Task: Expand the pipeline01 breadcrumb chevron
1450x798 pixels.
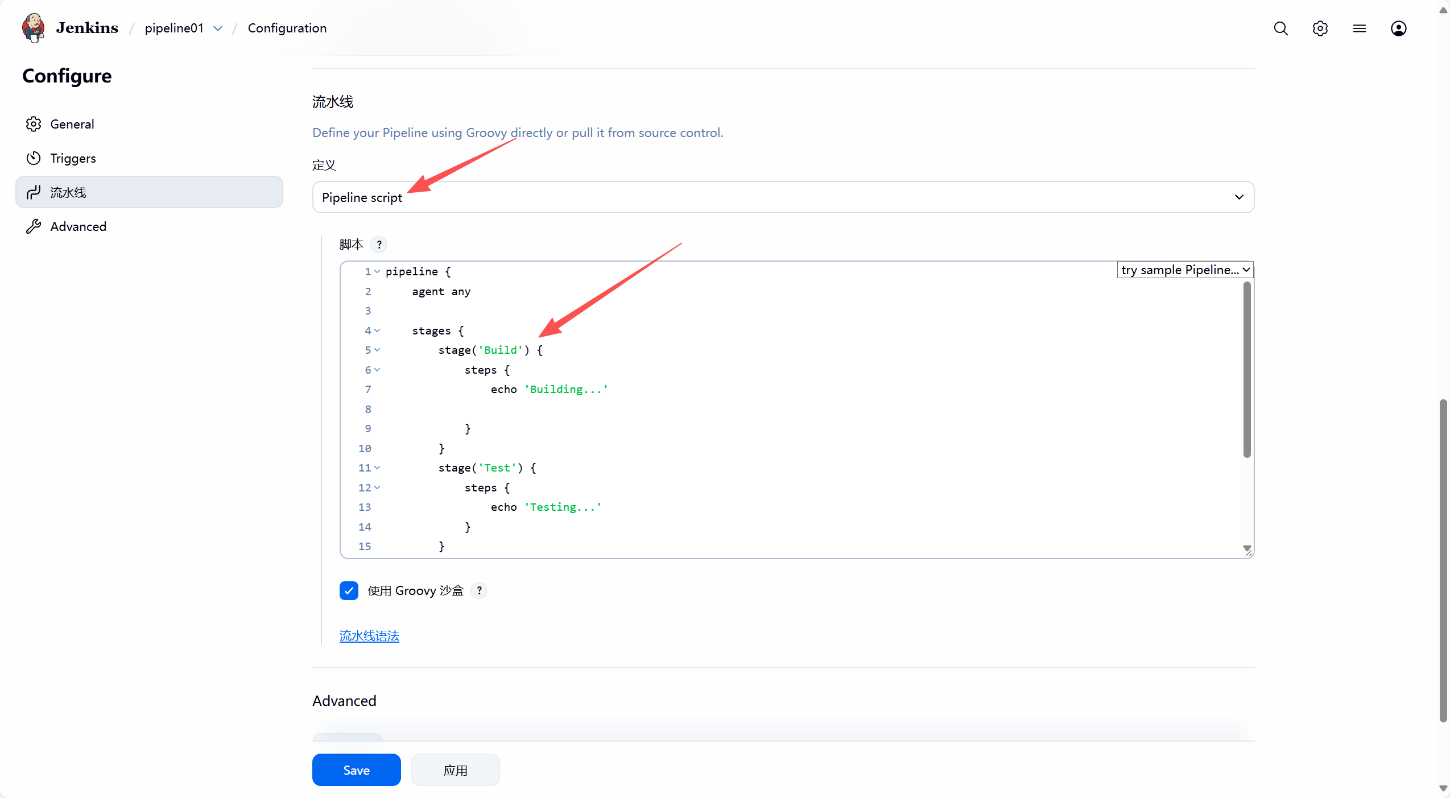Action: [x=218, y=28]
